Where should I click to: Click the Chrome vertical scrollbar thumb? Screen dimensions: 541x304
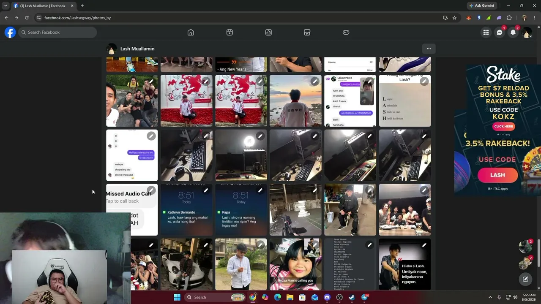538,253
